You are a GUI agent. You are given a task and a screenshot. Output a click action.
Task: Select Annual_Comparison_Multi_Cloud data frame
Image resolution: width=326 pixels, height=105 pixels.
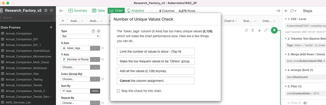tap(27, 62)
